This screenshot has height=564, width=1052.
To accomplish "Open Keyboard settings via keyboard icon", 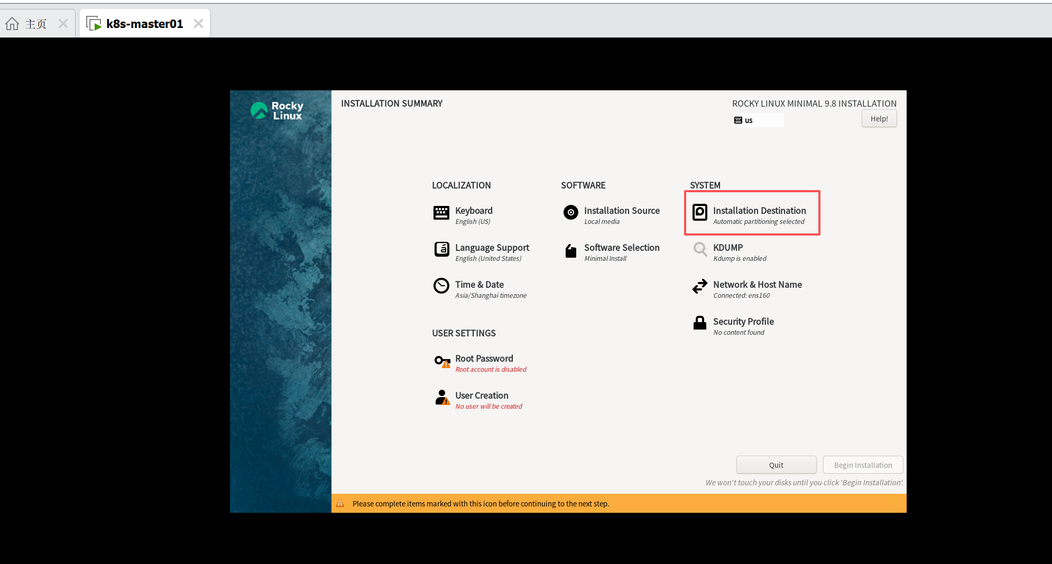I will [441, 212].
